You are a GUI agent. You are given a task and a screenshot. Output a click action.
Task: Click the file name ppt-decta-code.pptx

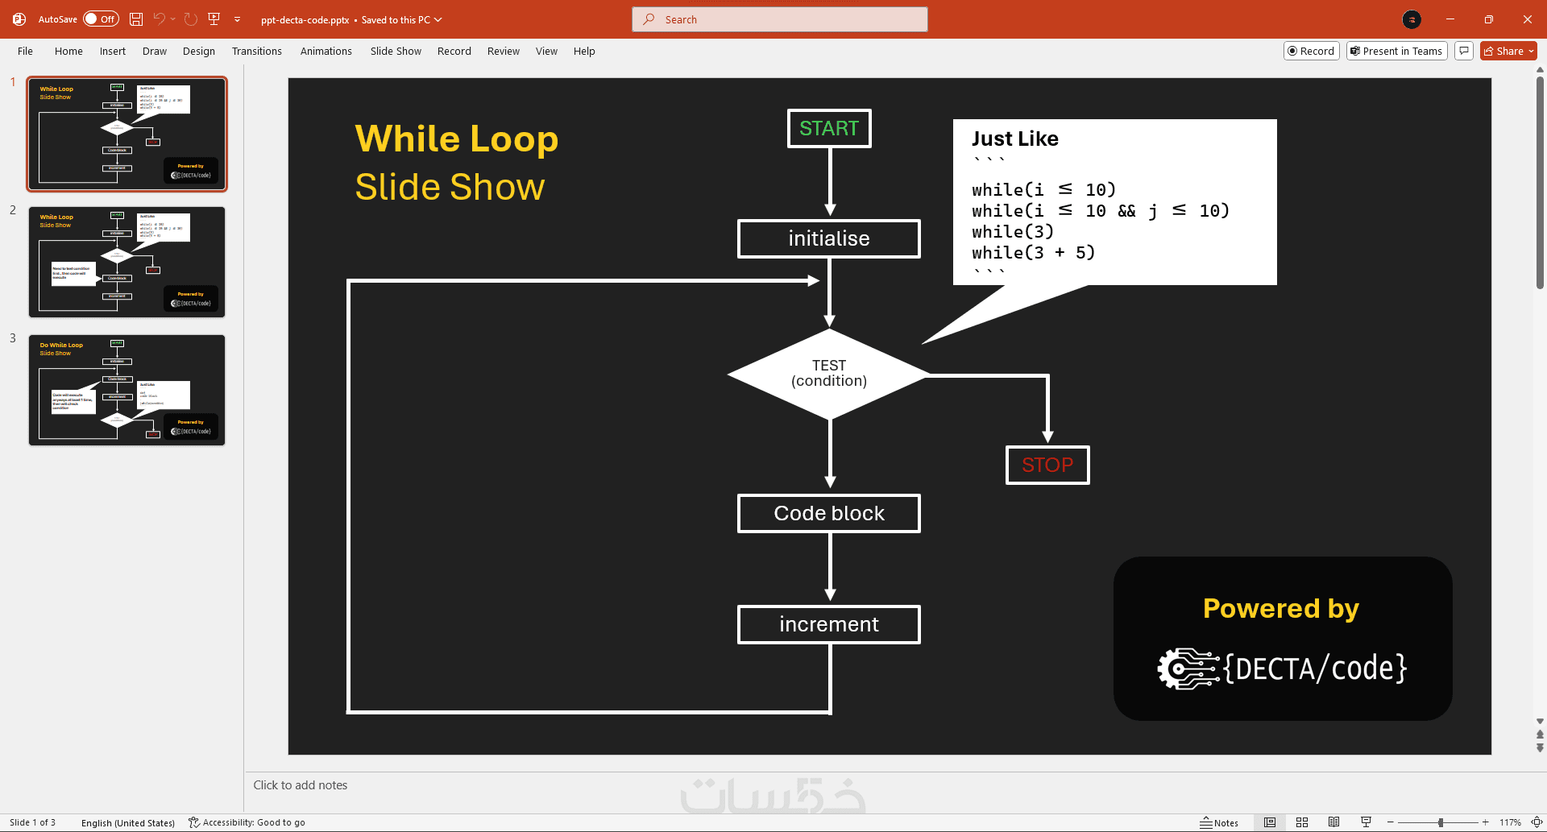[305, 19]
